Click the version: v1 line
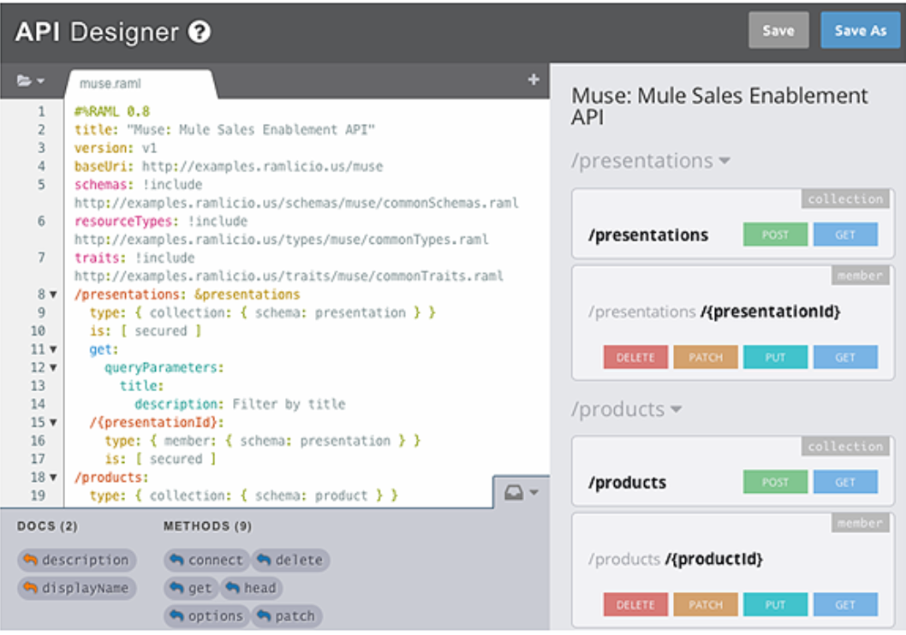This screenshot has width=906, height=635. pyautogui.click(x=116, y=148)
